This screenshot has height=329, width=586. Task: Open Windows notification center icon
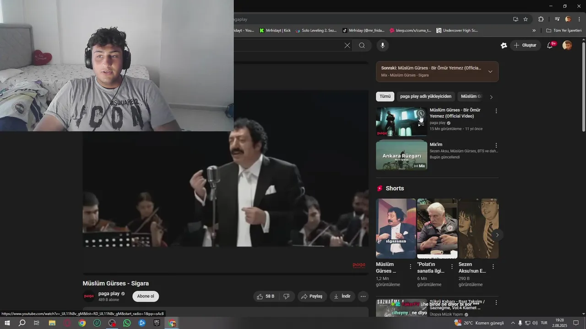tap(576, 323)
